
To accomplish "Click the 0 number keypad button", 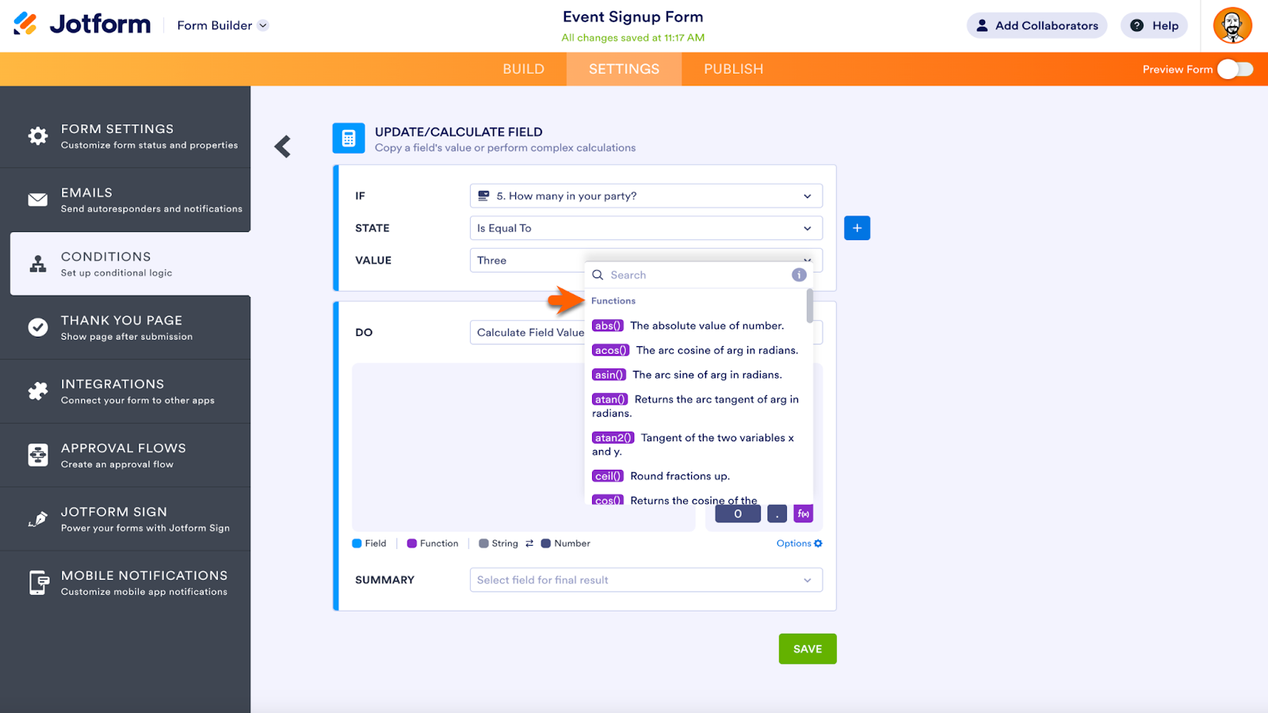I will (x=738, y=514).
